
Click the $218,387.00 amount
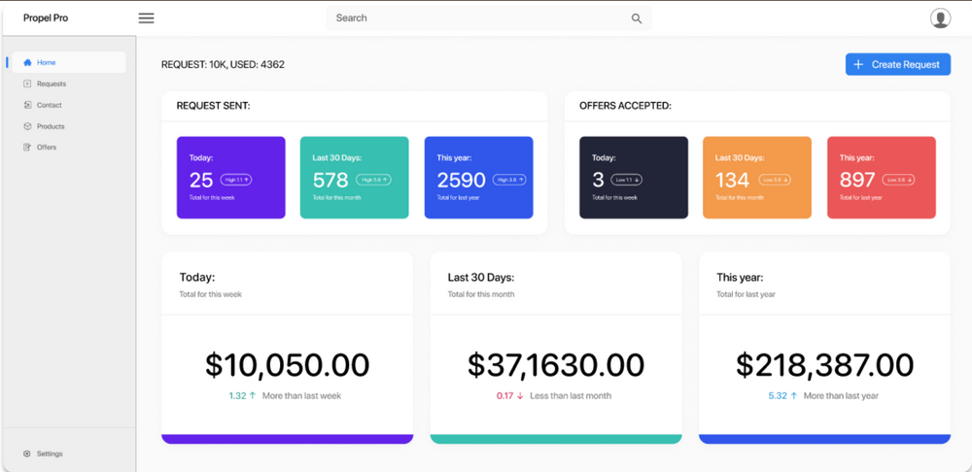pyautogui.click(x=824, y=365)
